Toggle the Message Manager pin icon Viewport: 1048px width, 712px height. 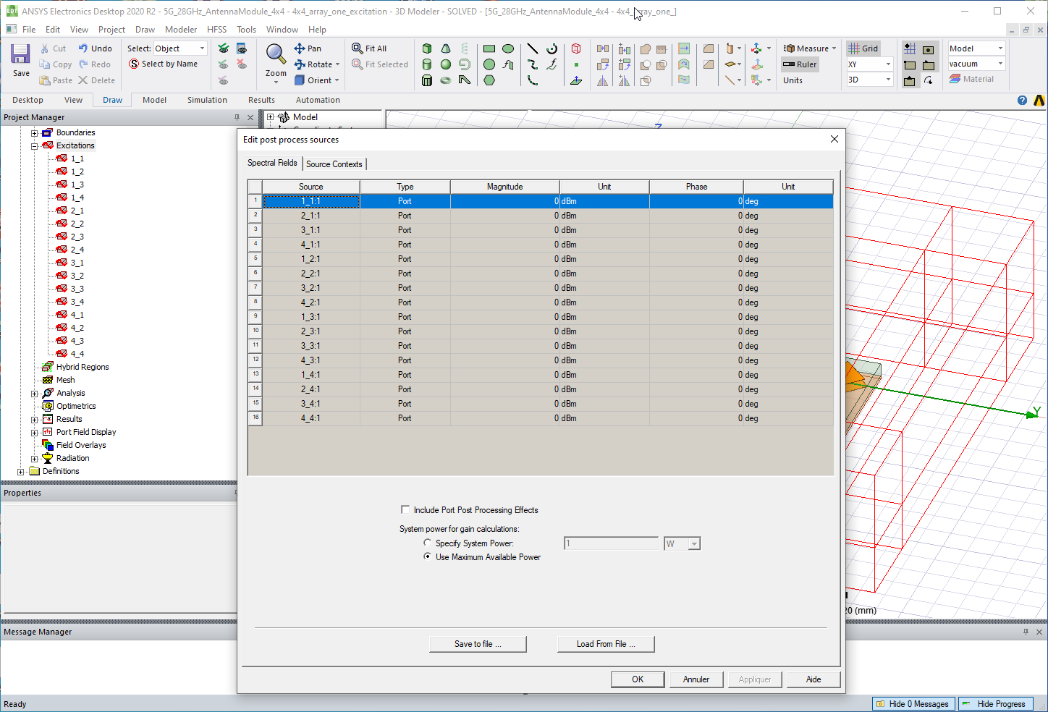(x=1026, y=632)
